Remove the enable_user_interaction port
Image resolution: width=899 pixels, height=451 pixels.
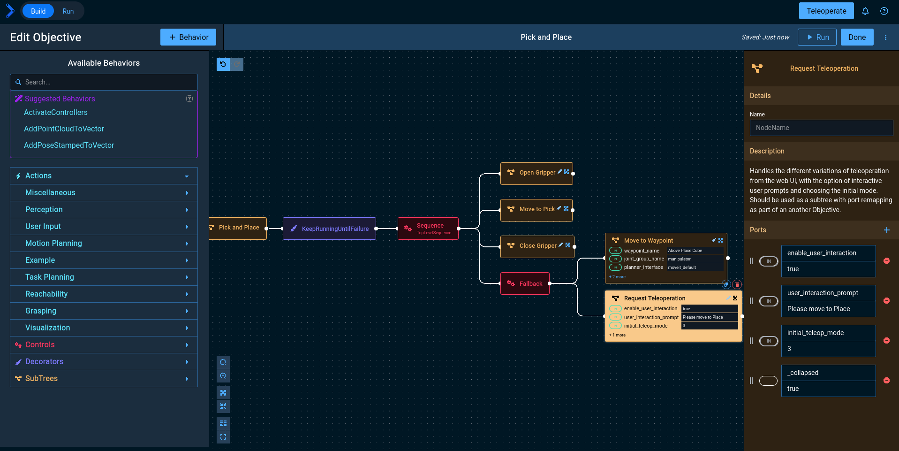point(887,261)
